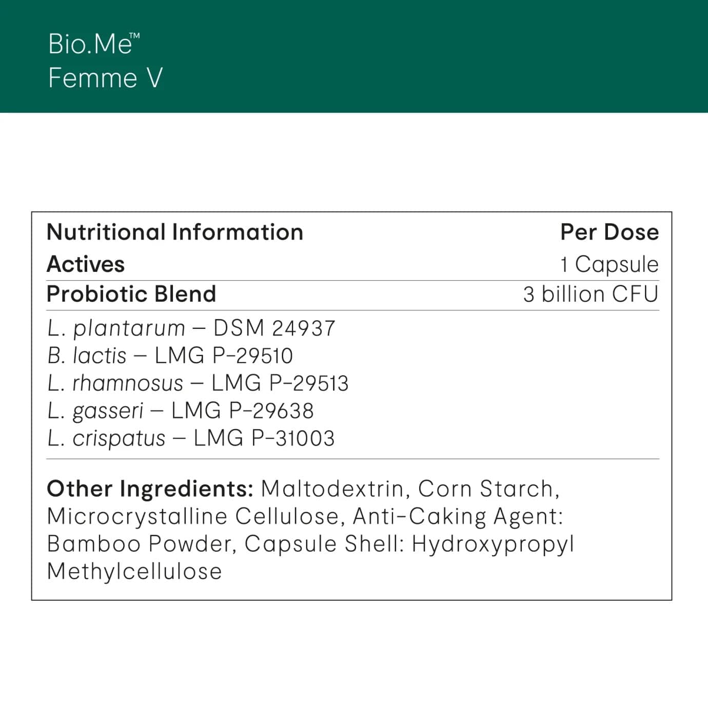708x708 pixels.
Task: Click the Per Dose column header
Action: pyautogui.click(x=609, y=232)
